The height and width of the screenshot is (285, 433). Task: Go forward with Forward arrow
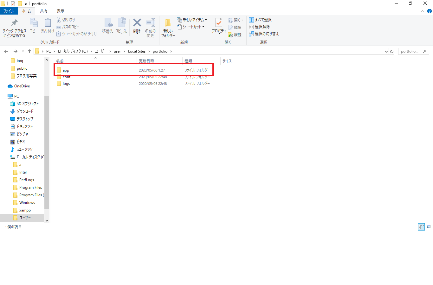(x=15, y=51)
